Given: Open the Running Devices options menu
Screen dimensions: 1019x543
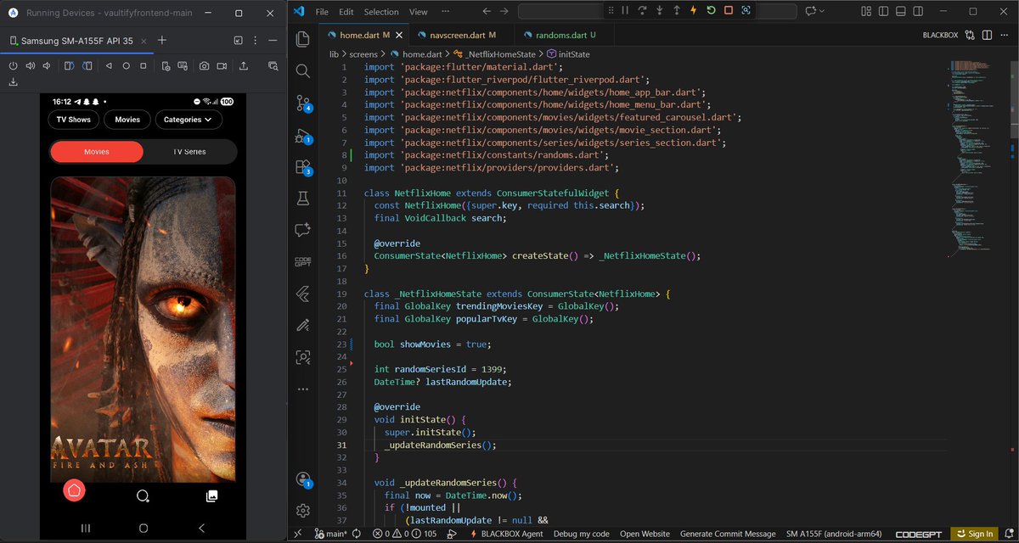Looking at the screenshot, I should pos(257,40).
